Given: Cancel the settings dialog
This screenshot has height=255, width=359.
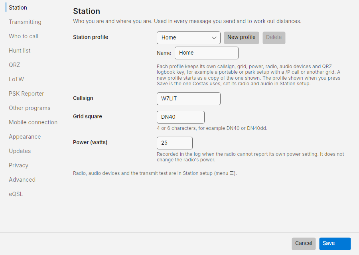Looking at the screenshot, I should pos(304,243).
